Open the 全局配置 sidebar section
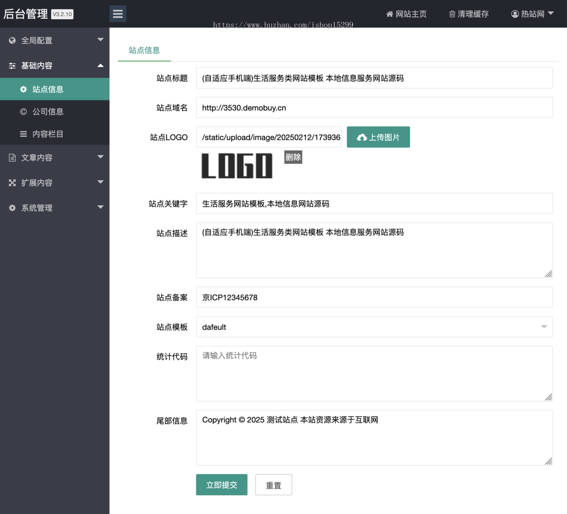This screenshot has height=514, width=567. 55,41
